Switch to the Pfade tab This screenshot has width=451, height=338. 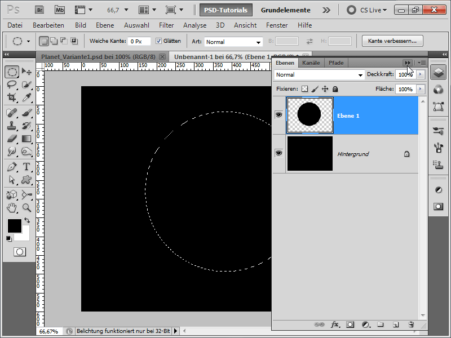336,63
